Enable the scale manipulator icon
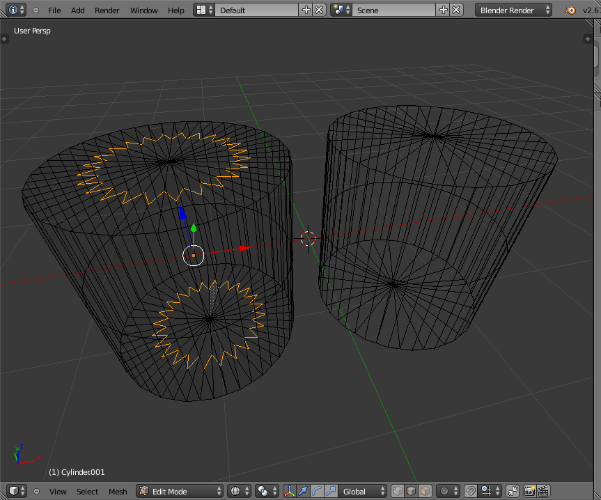Screen dimensions: 601x500 click(x=331, y=491)
